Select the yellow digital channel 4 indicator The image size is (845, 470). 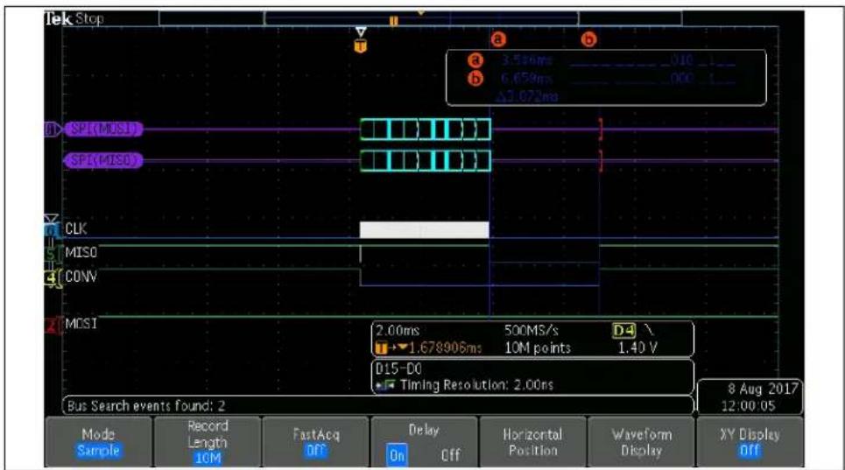[x=51, y=277]
